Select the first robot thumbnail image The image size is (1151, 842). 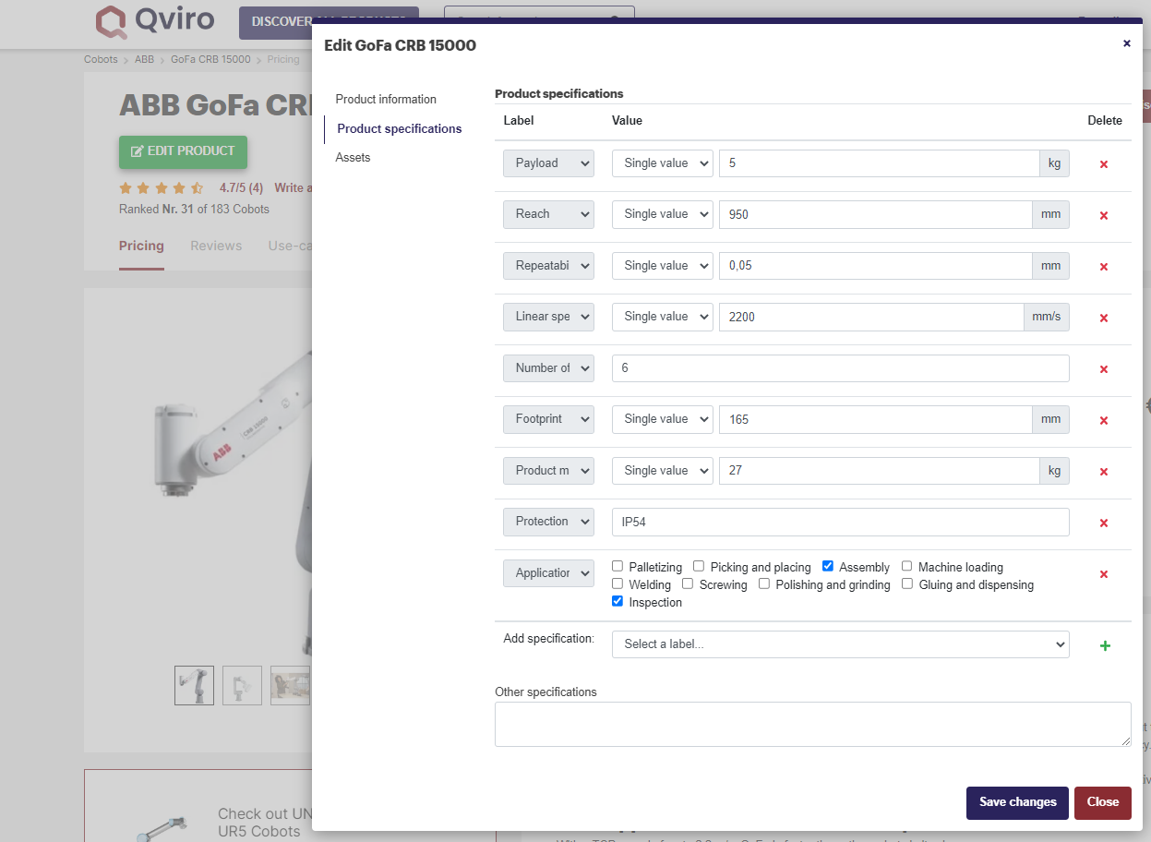point(194,685)
